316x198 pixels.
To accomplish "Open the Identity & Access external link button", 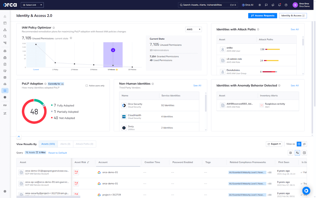I will [293, 16].
